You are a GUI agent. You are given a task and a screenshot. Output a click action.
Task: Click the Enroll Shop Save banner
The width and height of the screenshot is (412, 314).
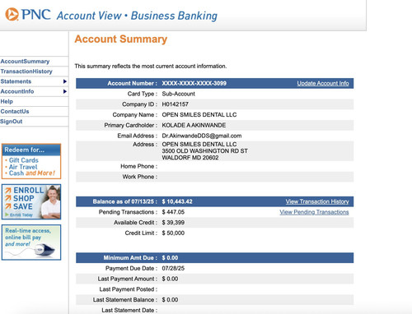click(31, 201)
